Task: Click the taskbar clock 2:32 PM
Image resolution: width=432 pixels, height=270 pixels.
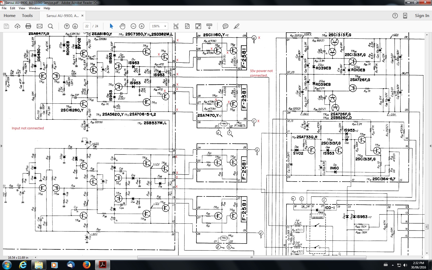Action: [418, 263]
